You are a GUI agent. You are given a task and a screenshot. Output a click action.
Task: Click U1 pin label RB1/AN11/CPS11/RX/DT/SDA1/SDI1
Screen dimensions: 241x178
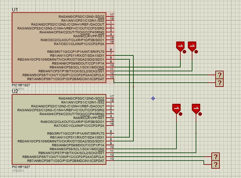(77, 56)
